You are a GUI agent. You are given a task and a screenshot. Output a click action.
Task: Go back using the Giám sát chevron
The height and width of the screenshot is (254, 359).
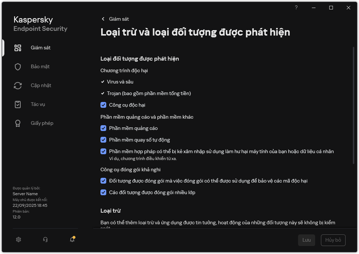[x=103, y=19]
